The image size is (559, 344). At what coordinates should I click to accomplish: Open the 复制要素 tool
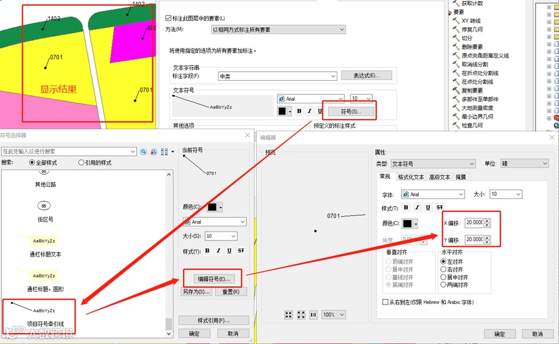(x=472, y=91)
